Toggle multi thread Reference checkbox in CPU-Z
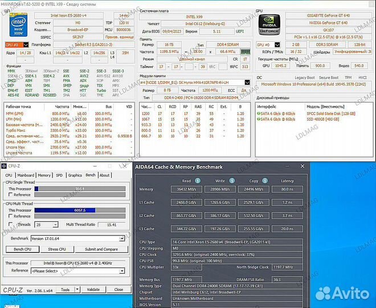This screenshot has width=376, height=308. 11,216
